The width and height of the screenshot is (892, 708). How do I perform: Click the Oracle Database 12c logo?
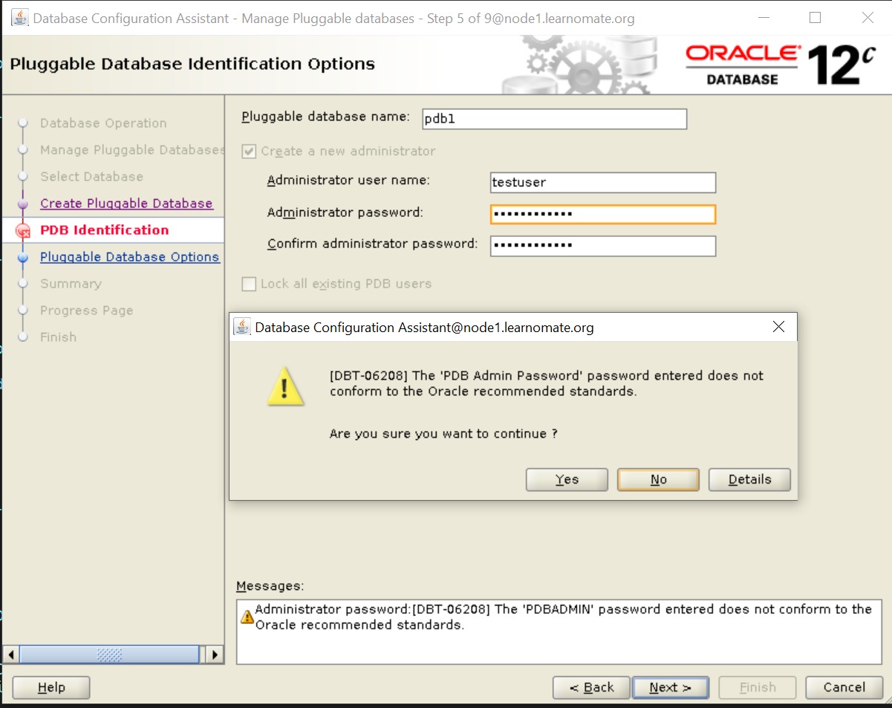pos(780,65)
